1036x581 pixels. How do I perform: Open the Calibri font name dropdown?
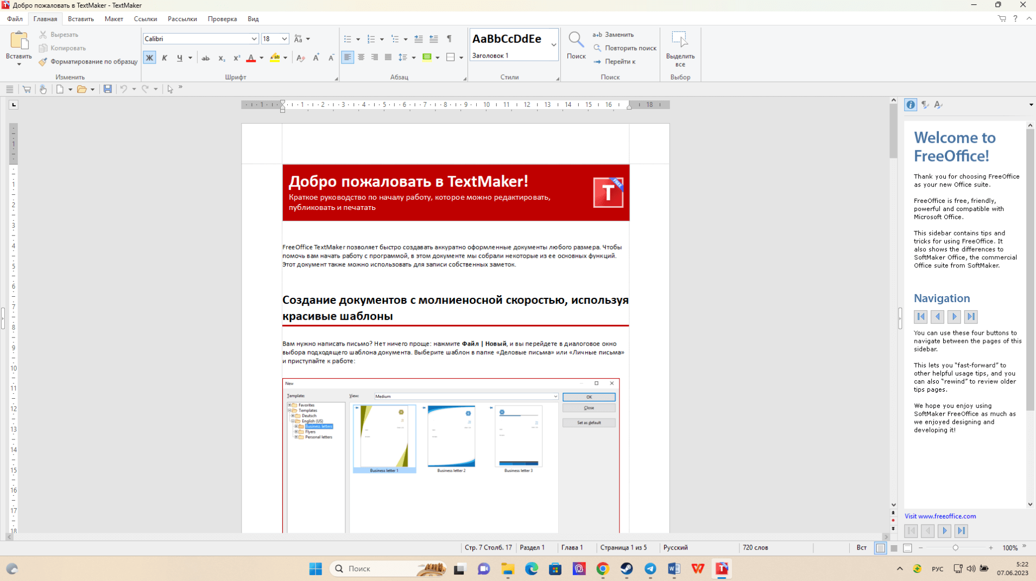254,39
